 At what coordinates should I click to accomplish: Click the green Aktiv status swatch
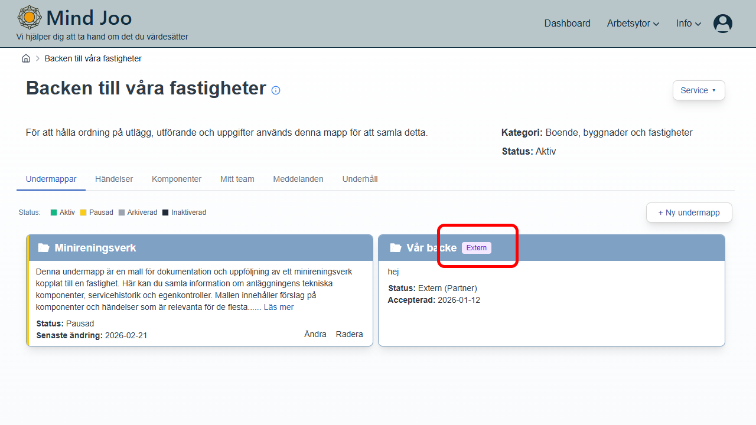pos(54,212)
